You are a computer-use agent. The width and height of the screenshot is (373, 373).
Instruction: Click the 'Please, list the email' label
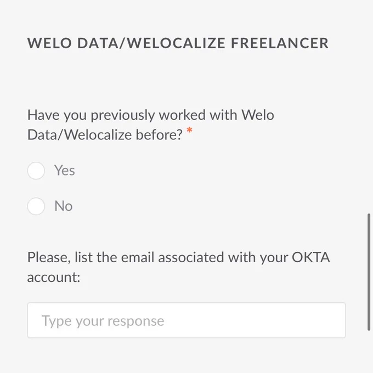coord(178,267)
